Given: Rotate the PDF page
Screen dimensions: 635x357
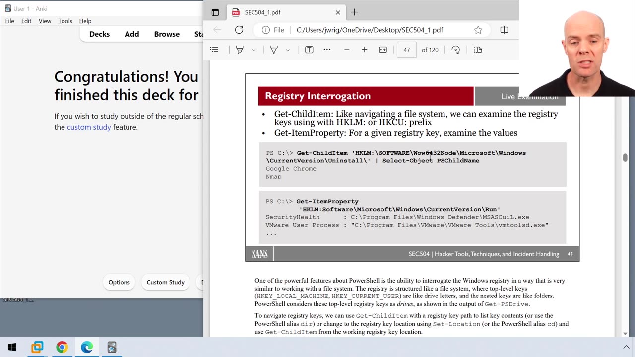Looking at the screenshot, I should pyautogui.click(x=455, y=50).
